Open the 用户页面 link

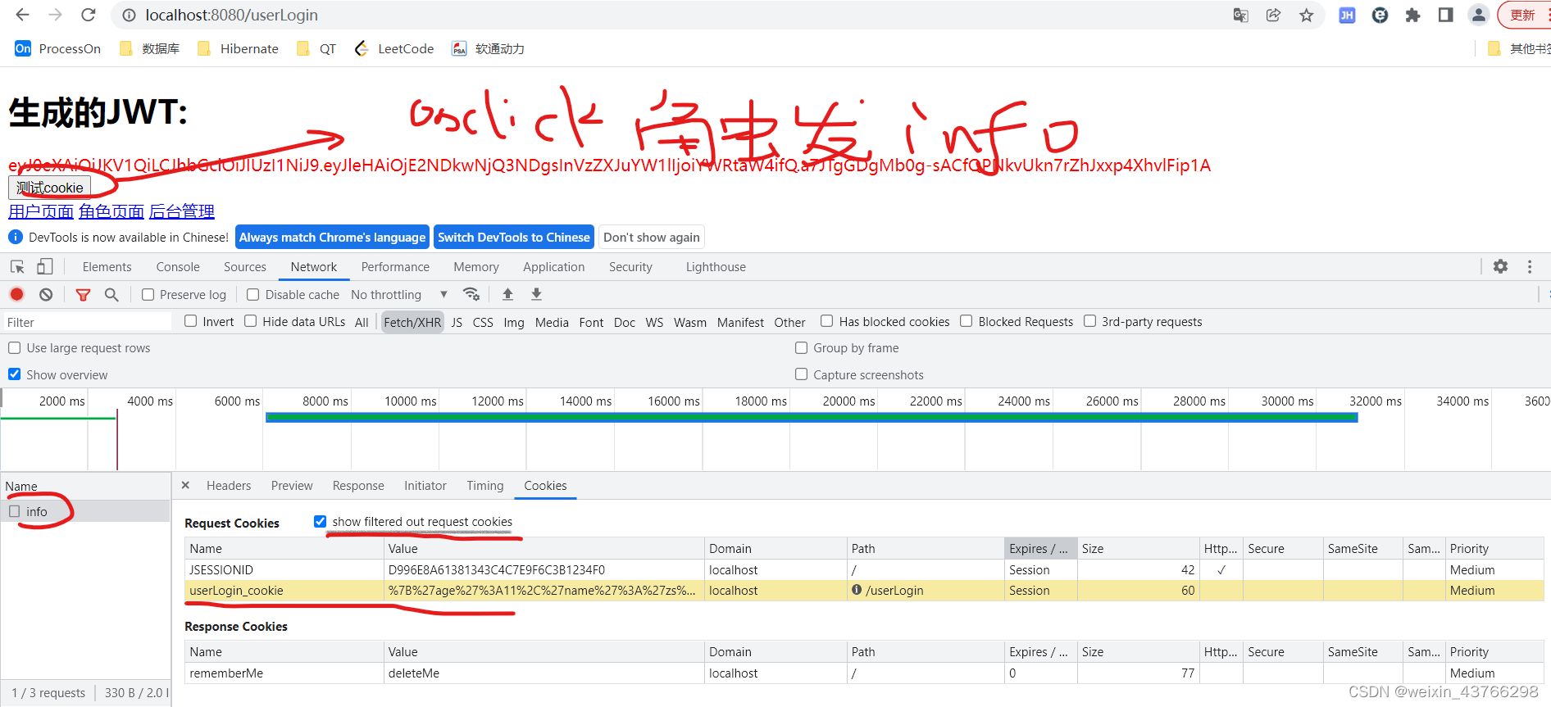[x=41, y=211]
